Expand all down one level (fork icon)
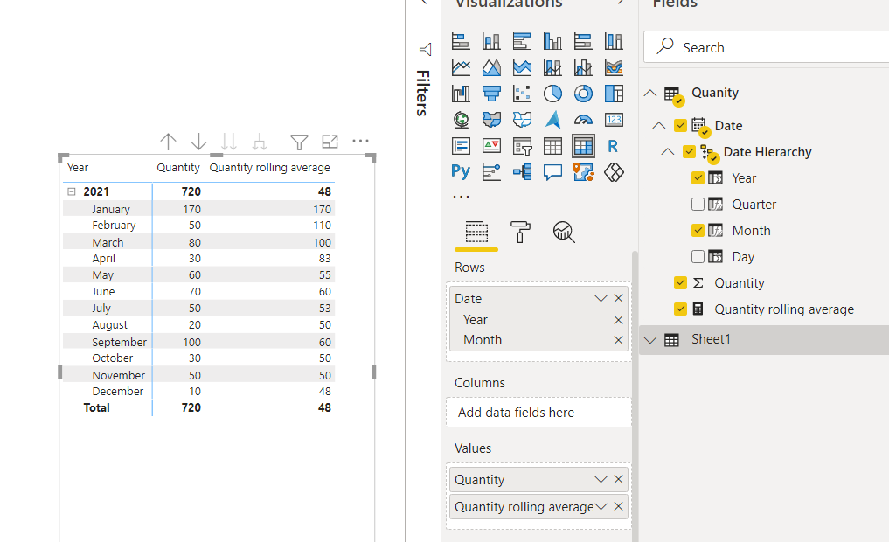889x542 pixels. click(x=260, y=141)
